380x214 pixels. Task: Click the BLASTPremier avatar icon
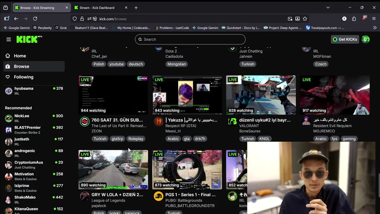[9, 130]
